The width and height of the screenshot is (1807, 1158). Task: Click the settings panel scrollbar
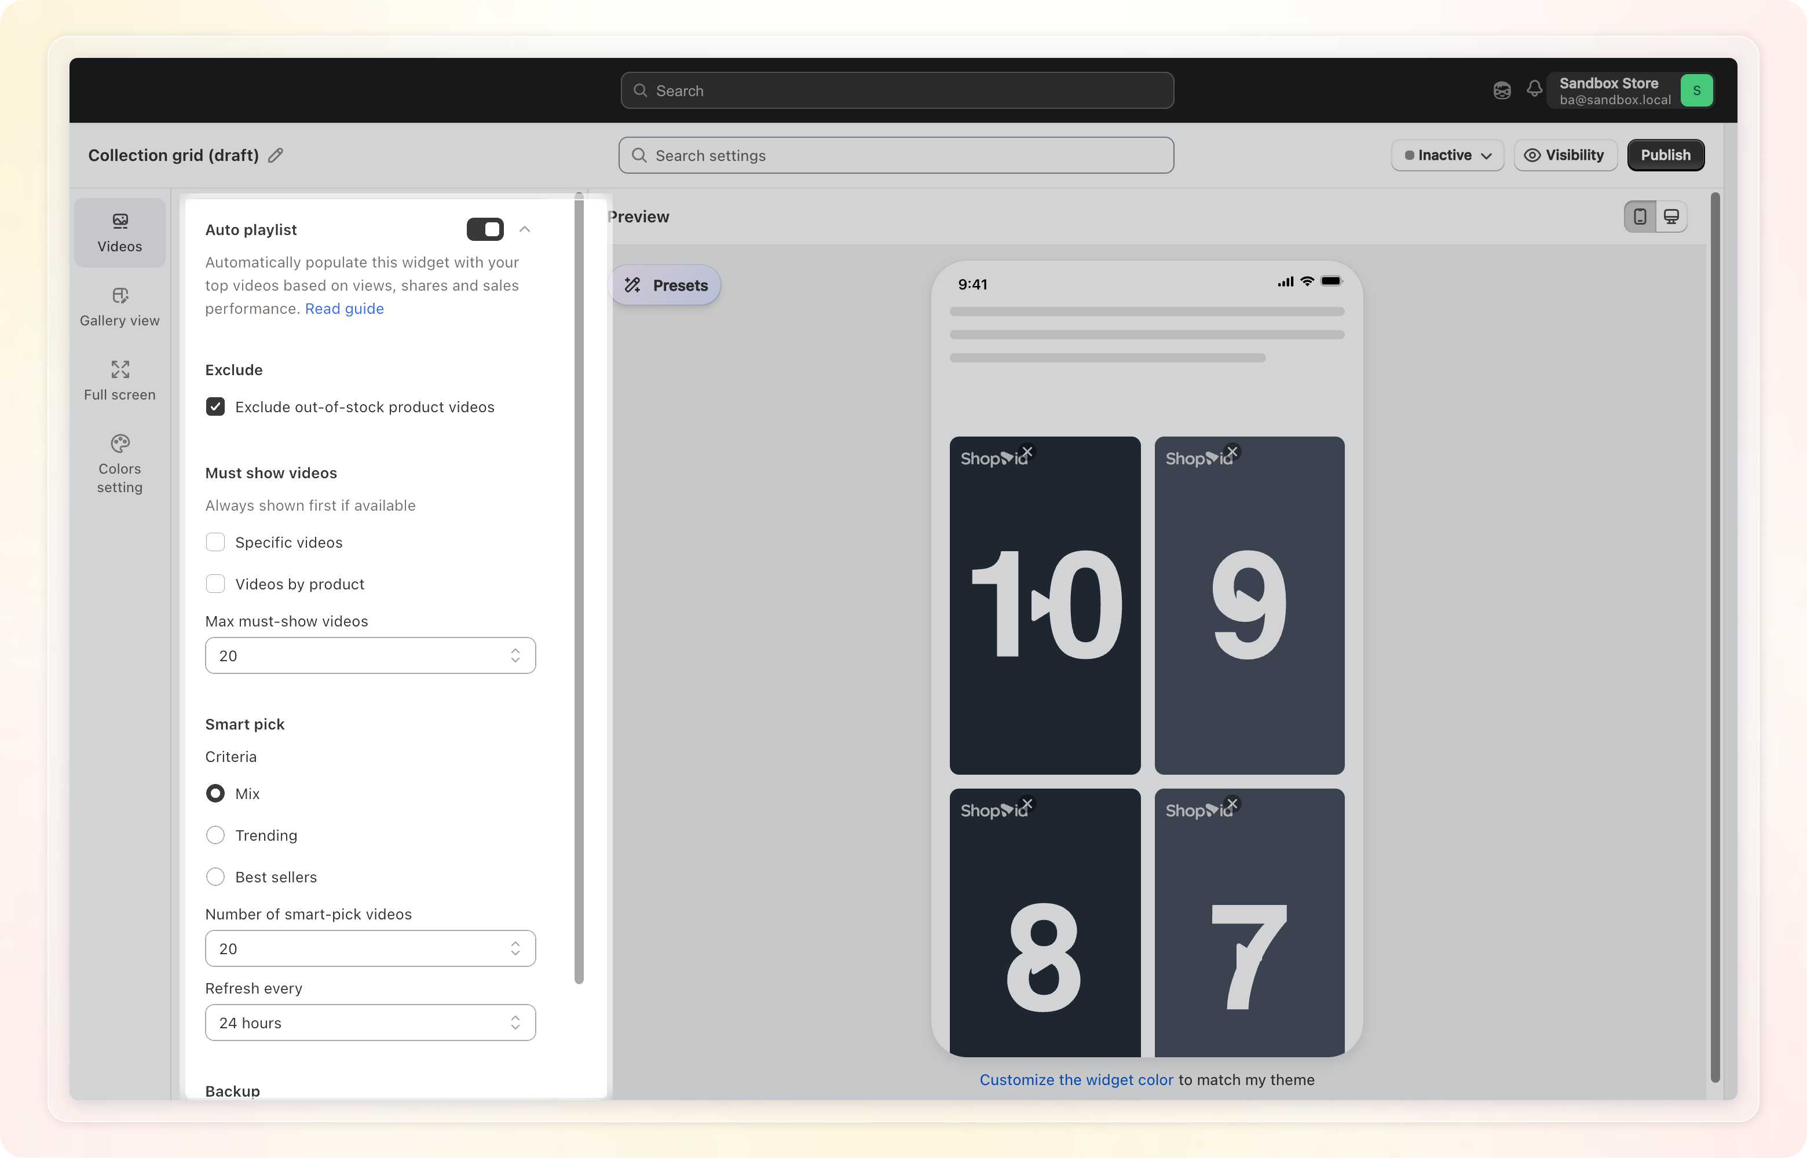pyautogui.click(x=579, y=588)
